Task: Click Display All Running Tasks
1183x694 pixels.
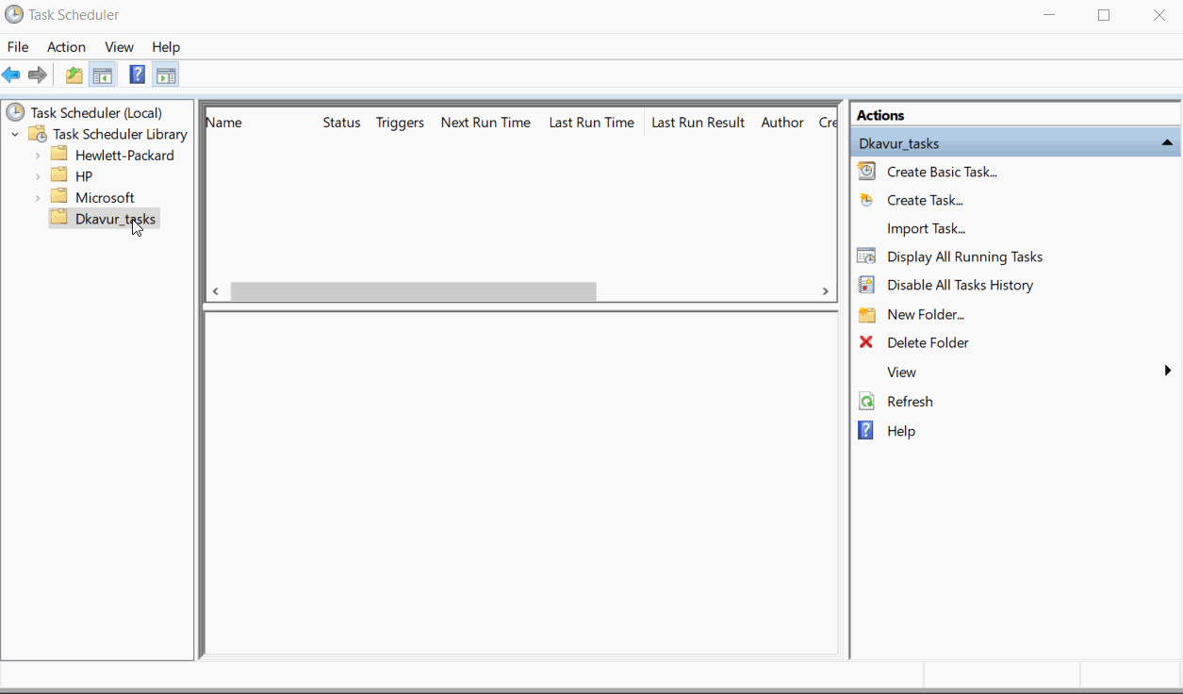Action: (963, 256)
